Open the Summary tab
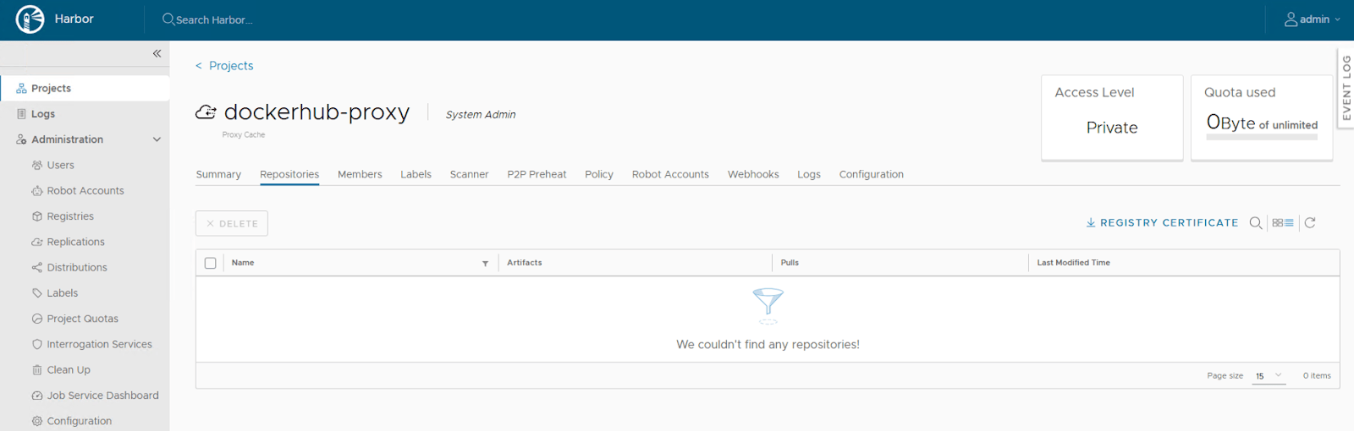 [x=218, y=174]
